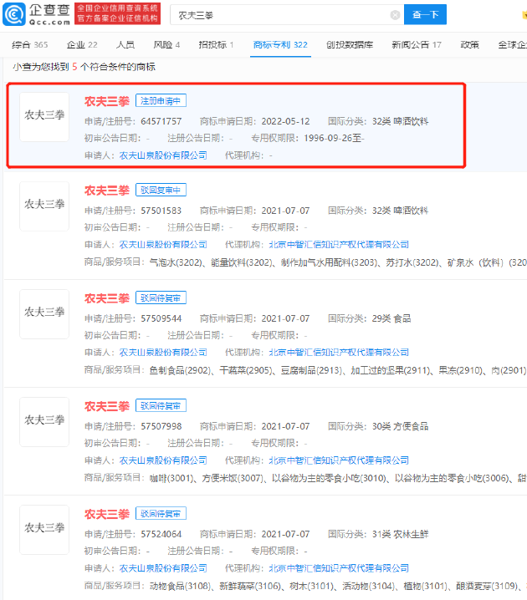Clear the search box with the X icon
The image size is (527, 600).
click(395, 15)
